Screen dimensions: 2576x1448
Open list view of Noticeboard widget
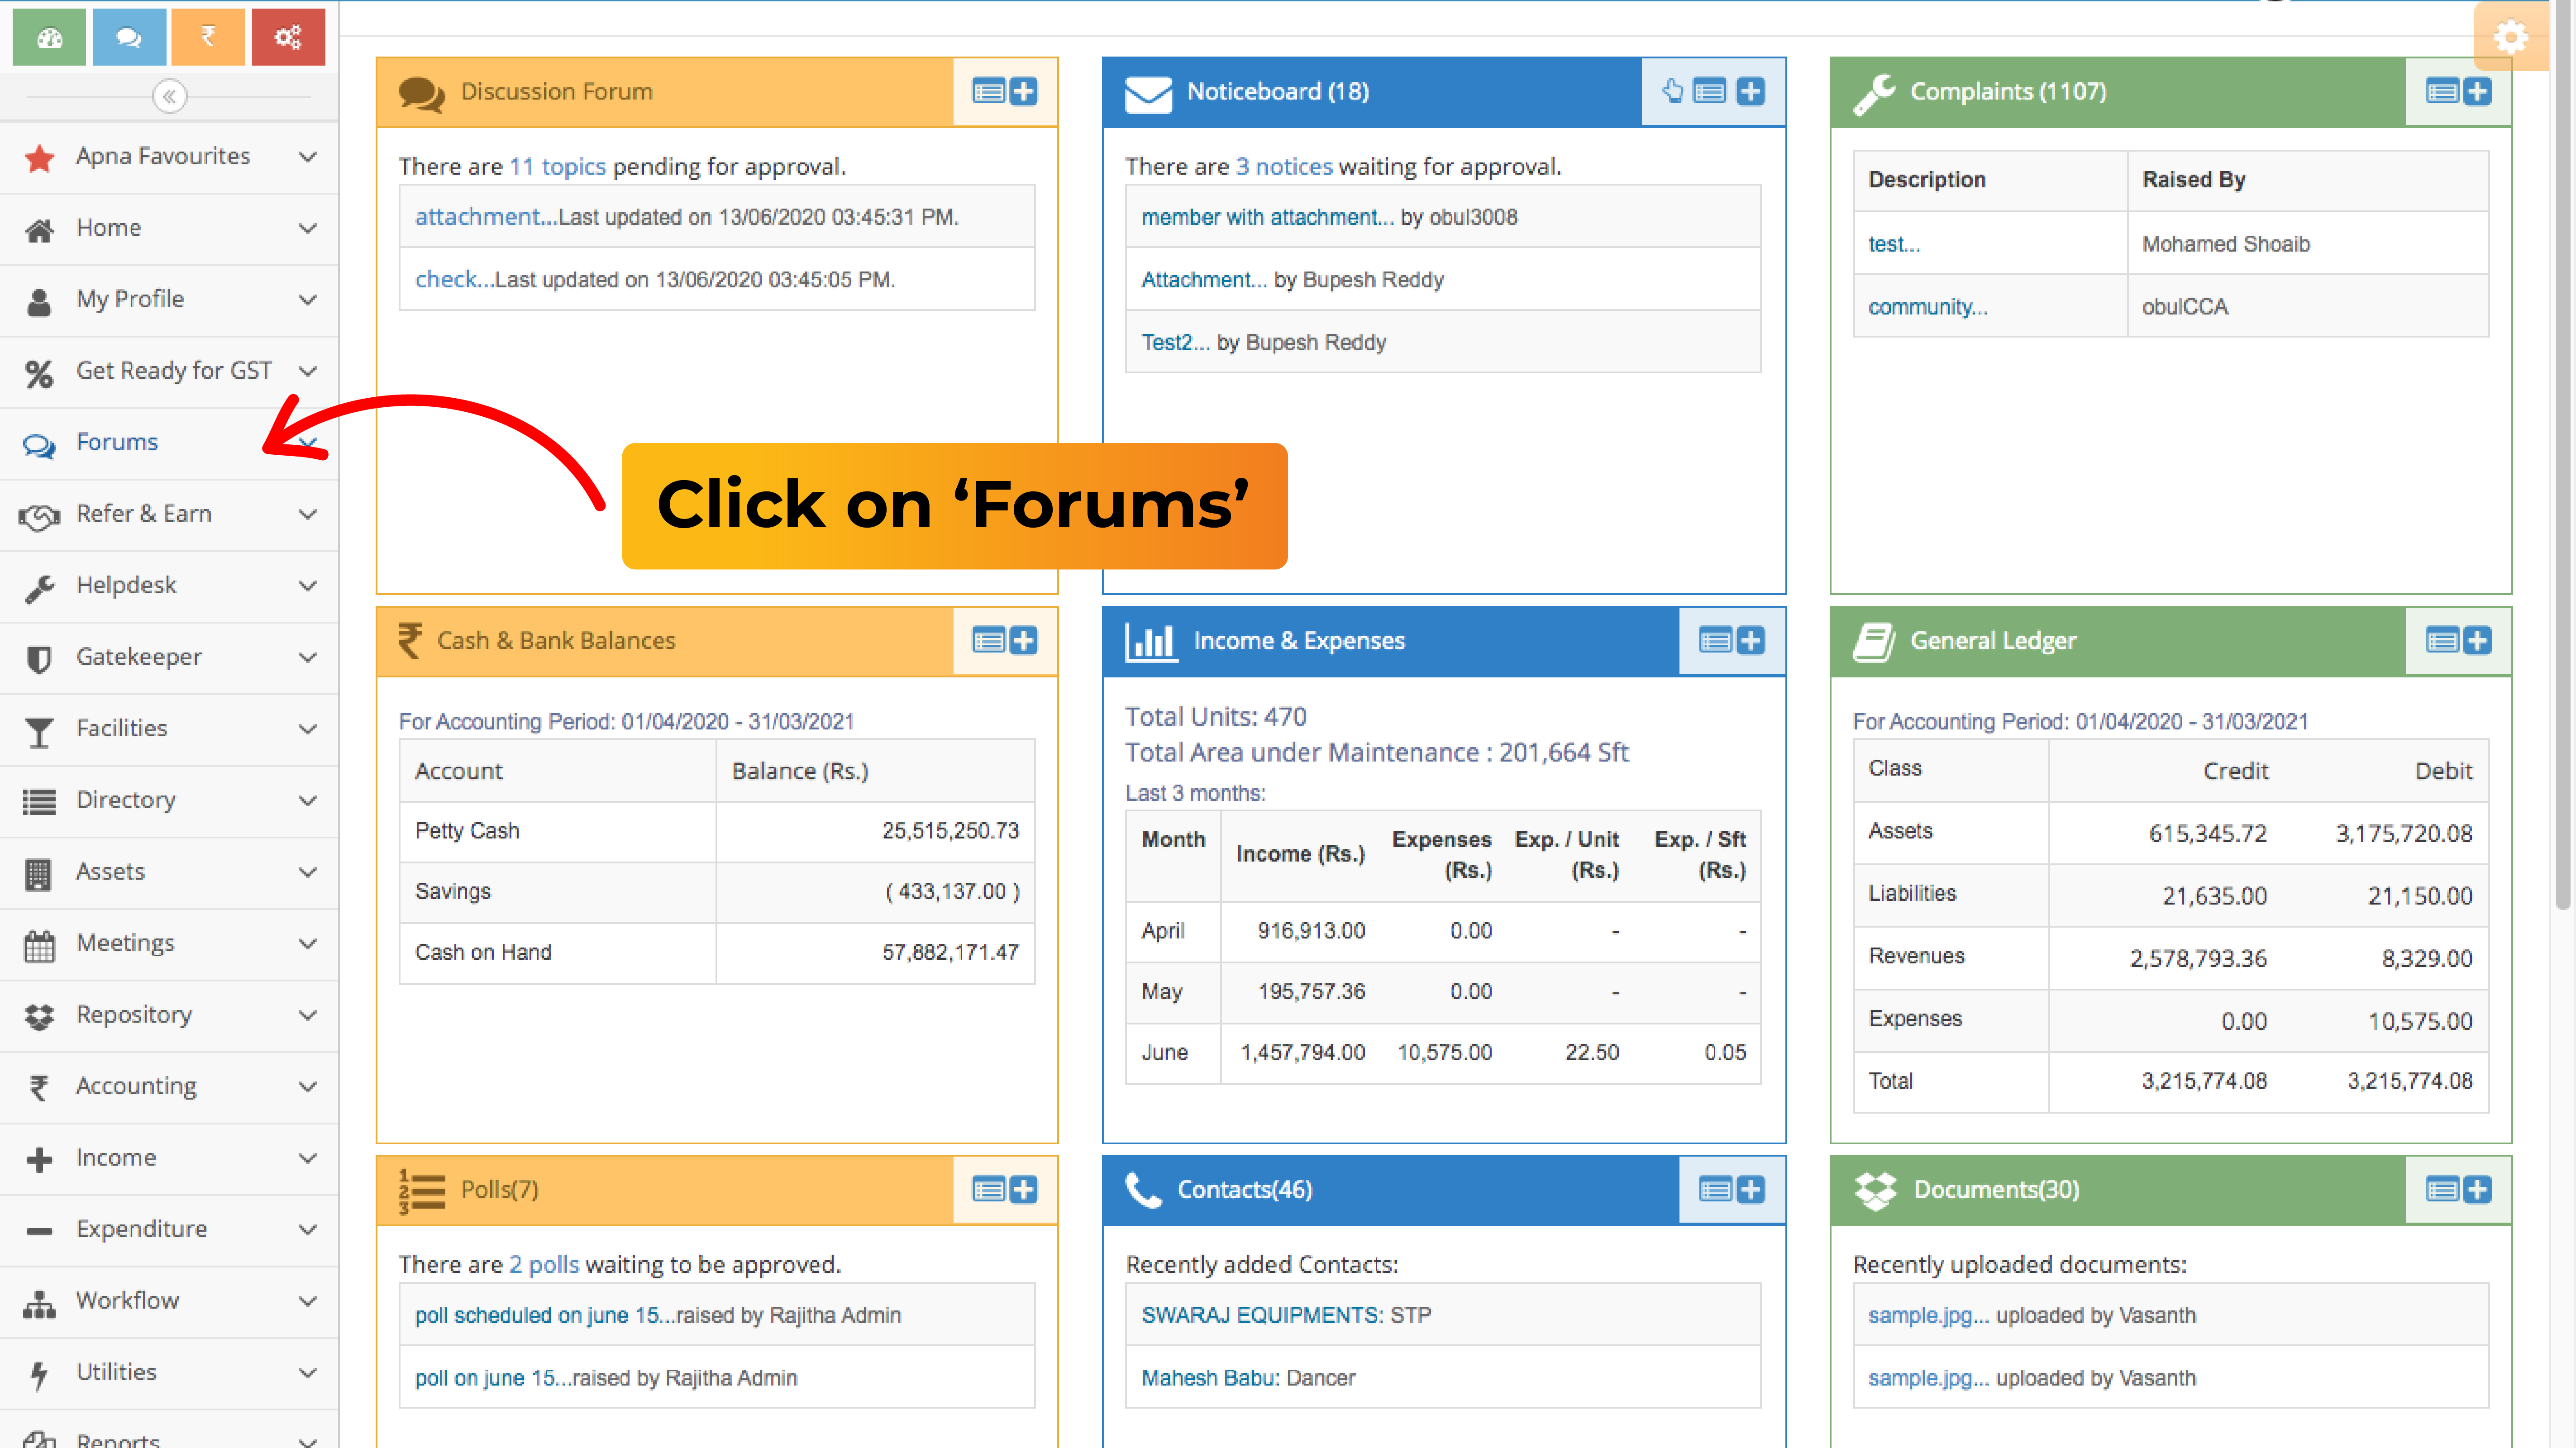pos(1709,92)
